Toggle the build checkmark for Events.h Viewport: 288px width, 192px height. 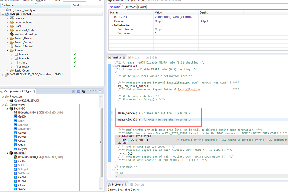point(75,58)
